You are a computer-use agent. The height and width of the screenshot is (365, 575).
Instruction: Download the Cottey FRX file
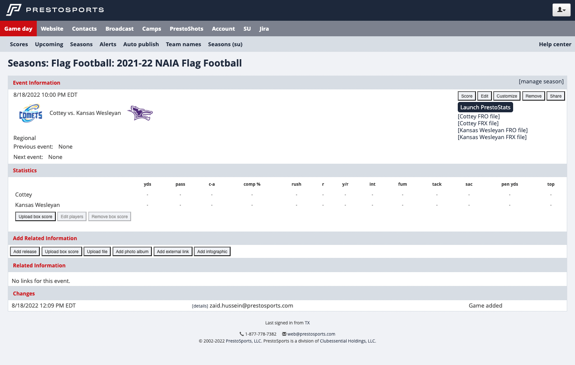479,123
